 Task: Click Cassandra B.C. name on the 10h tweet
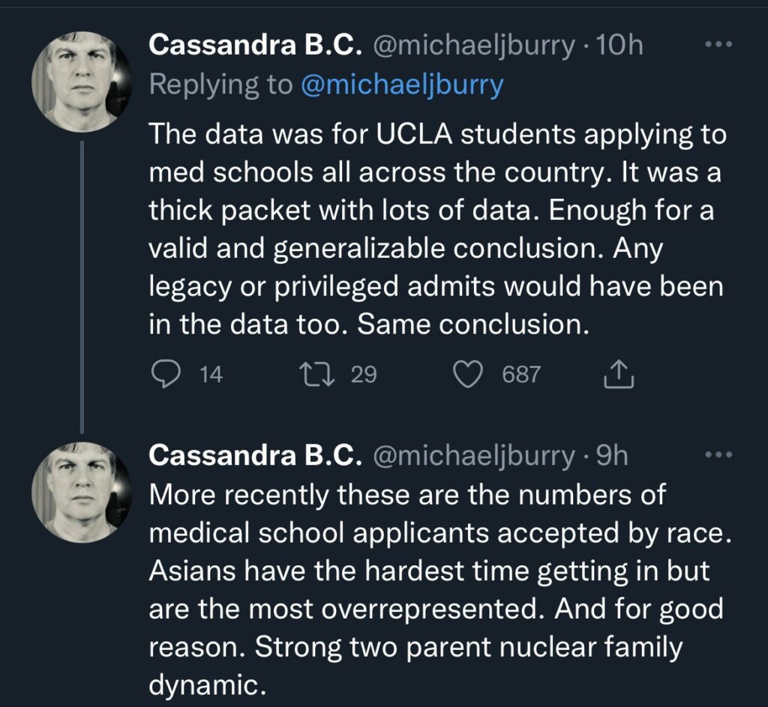coord(256,46)
